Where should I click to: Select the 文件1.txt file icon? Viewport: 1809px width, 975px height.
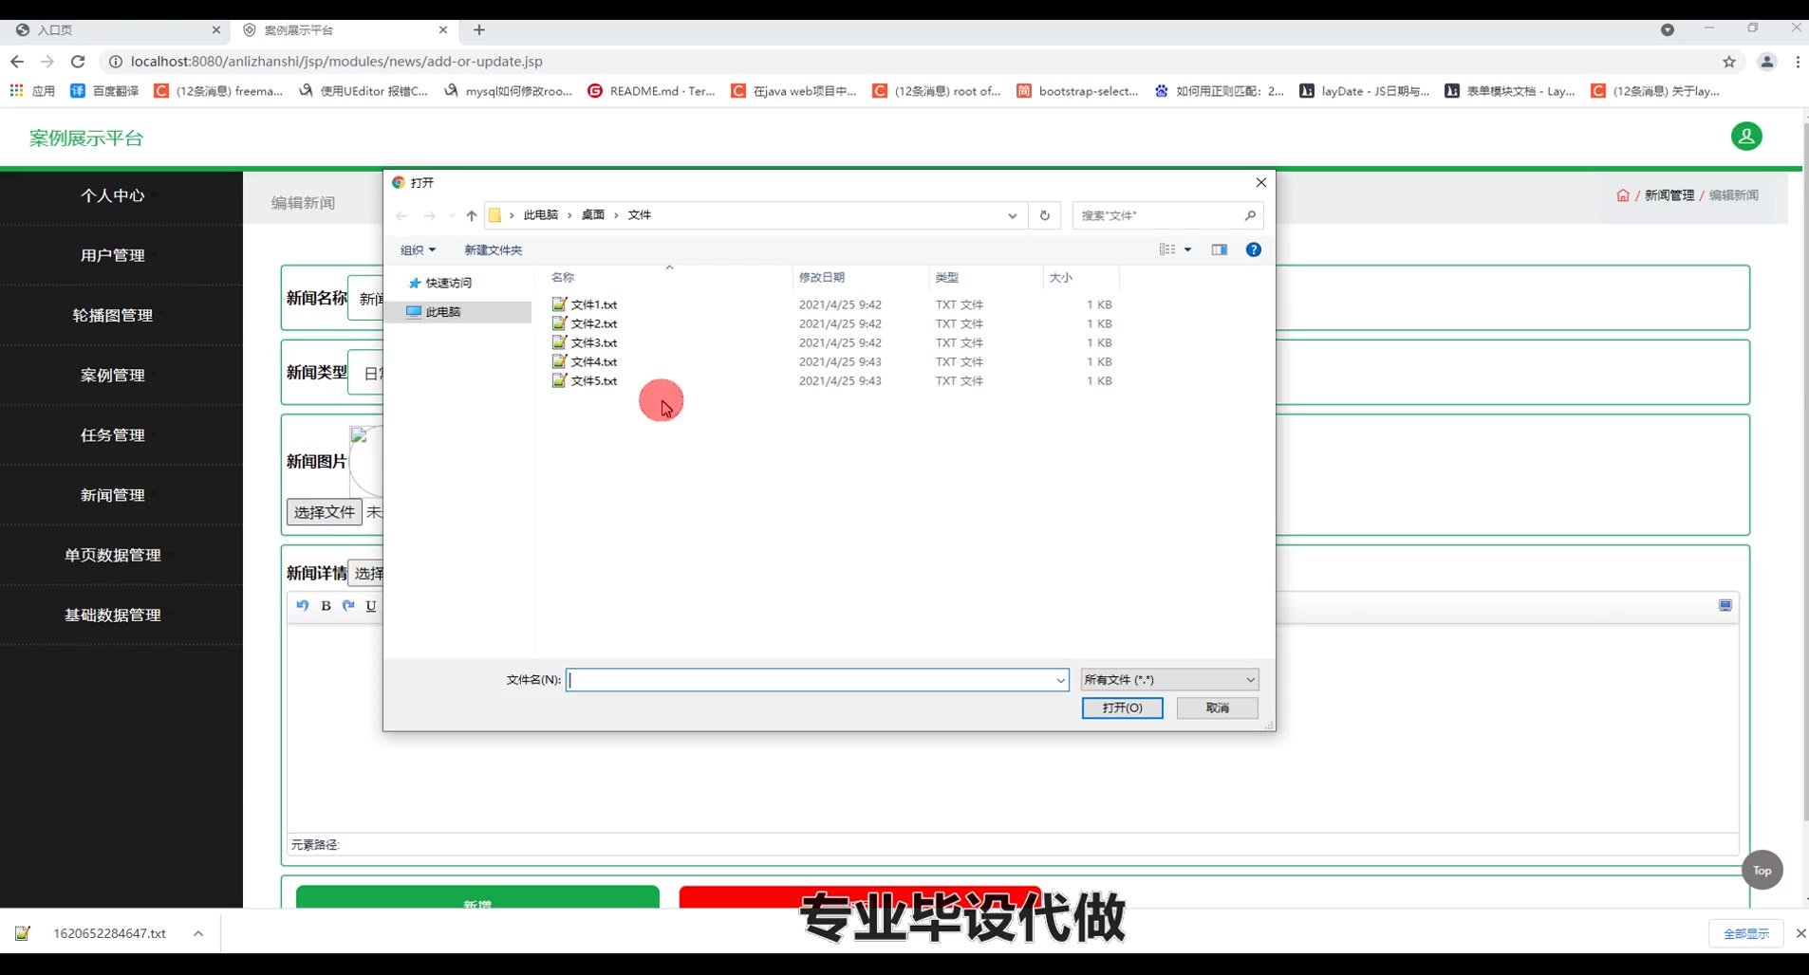click(560, 304)
